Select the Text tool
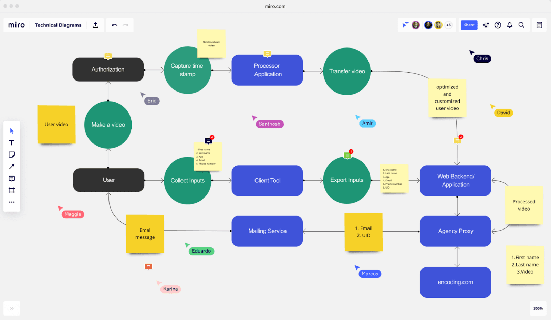The height and width of the screenshot is (320, 551). pyautogui.click(x=12, y=143)
